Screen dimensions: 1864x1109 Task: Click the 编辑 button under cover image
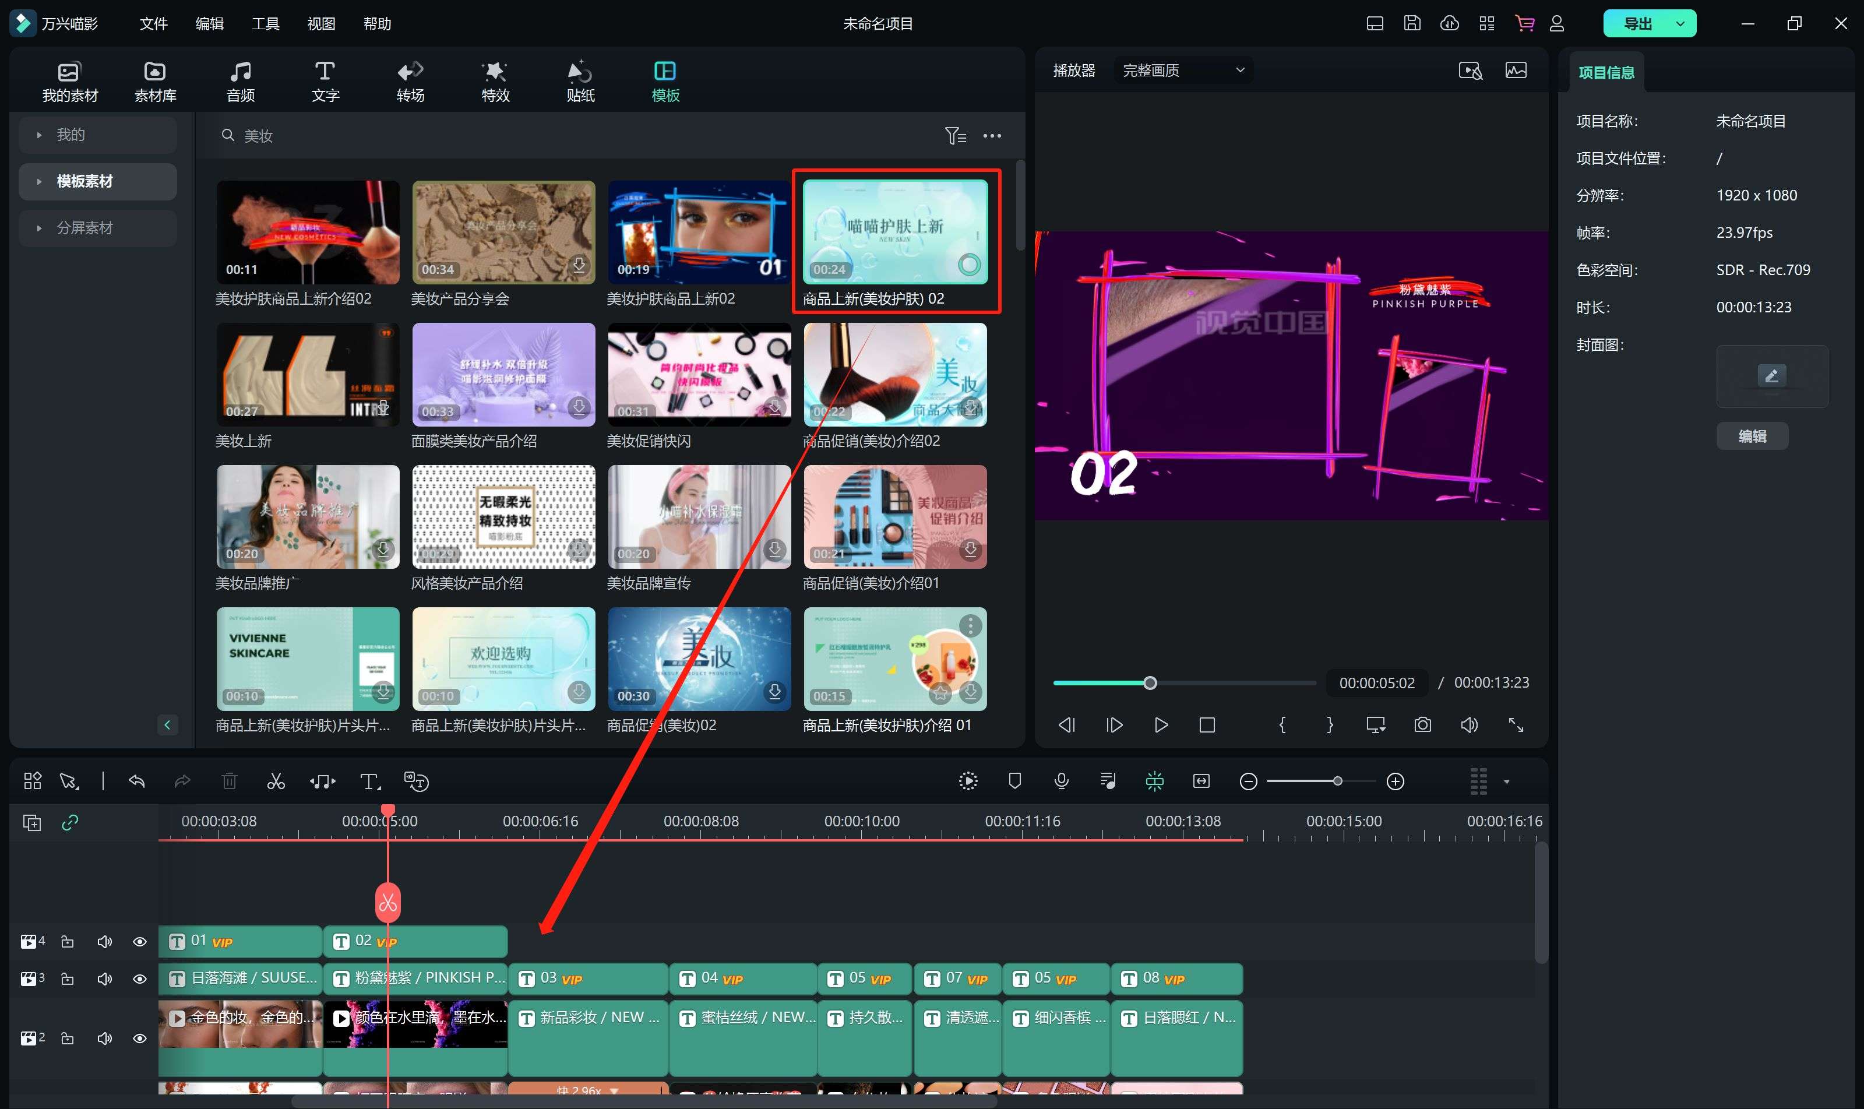1752,436
